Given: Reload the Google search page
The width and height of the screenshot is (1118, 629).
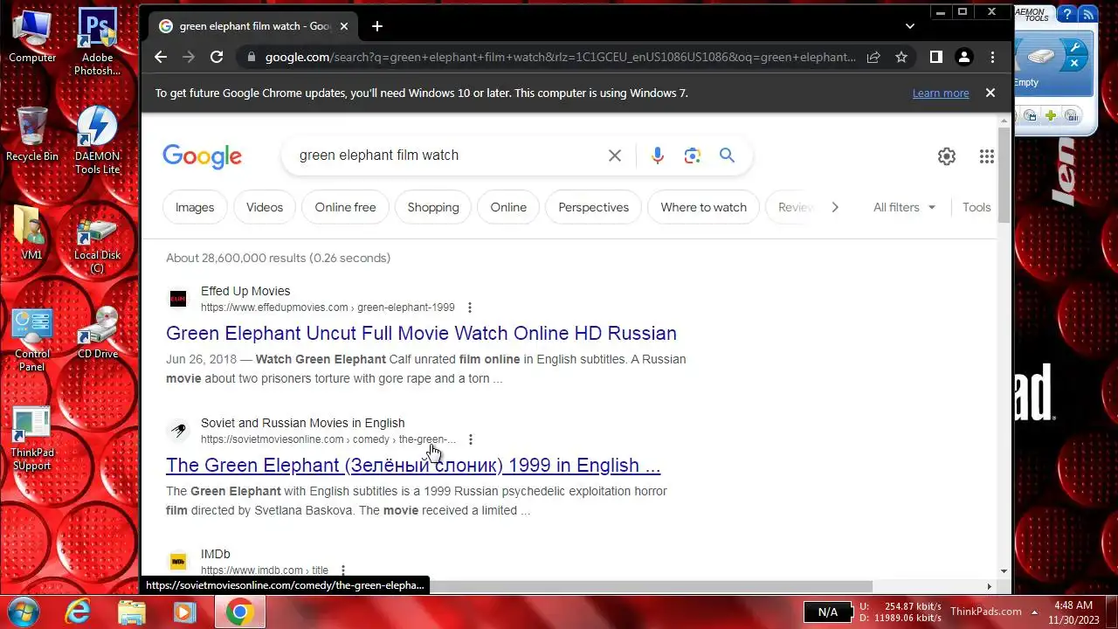Looking at the screenshot, I should pyautogui.click(x=217, y=57).
